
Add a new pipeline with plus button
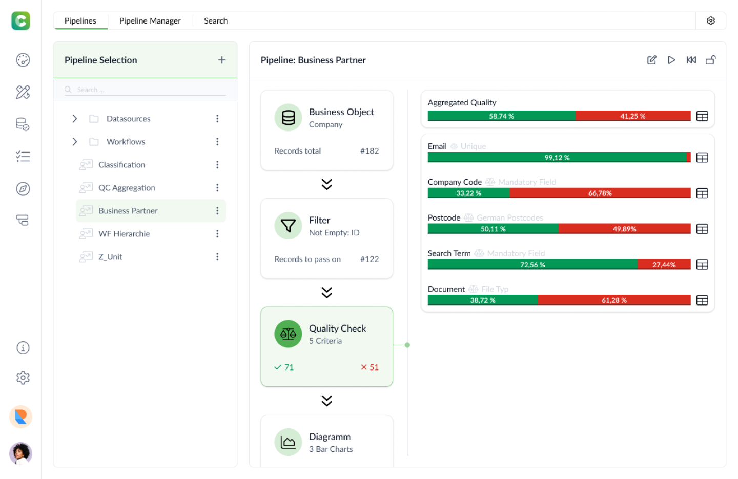pos(222,60)
